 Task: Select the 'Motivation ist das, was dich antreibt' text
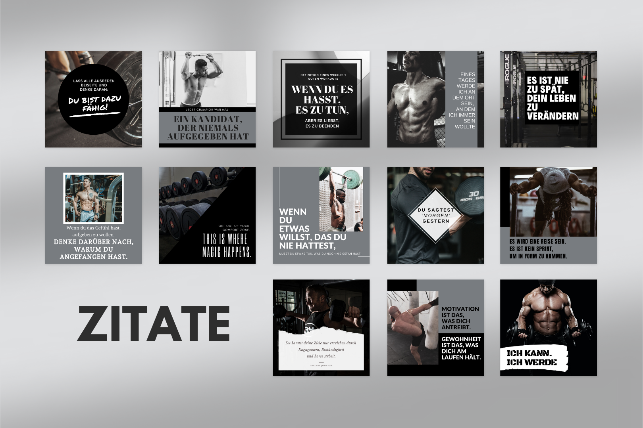[x=460, y=318]
